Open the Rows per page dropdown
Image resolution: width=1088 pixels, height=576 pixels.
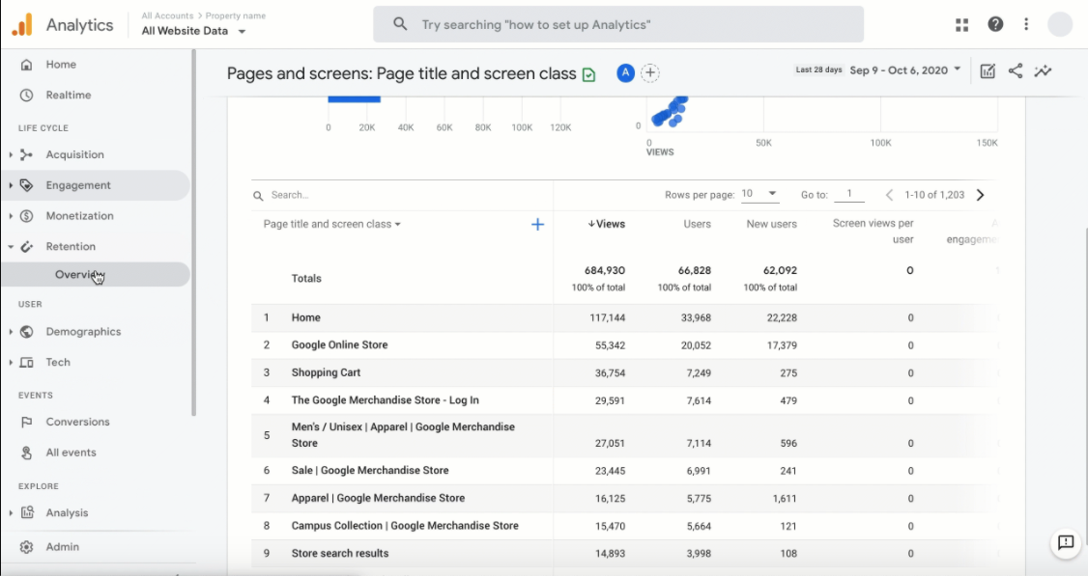tap(759, 194)
